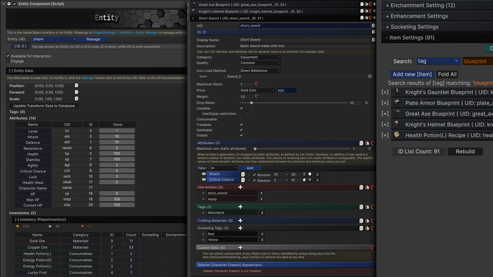493x277 pixels.
Task: Click the plus icon on Use Actions header
Action: [x=240, y=187]
